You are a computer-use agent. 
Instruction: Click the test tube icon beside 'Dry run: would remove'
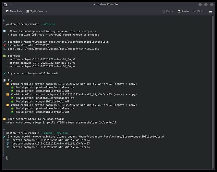[4, 137]
